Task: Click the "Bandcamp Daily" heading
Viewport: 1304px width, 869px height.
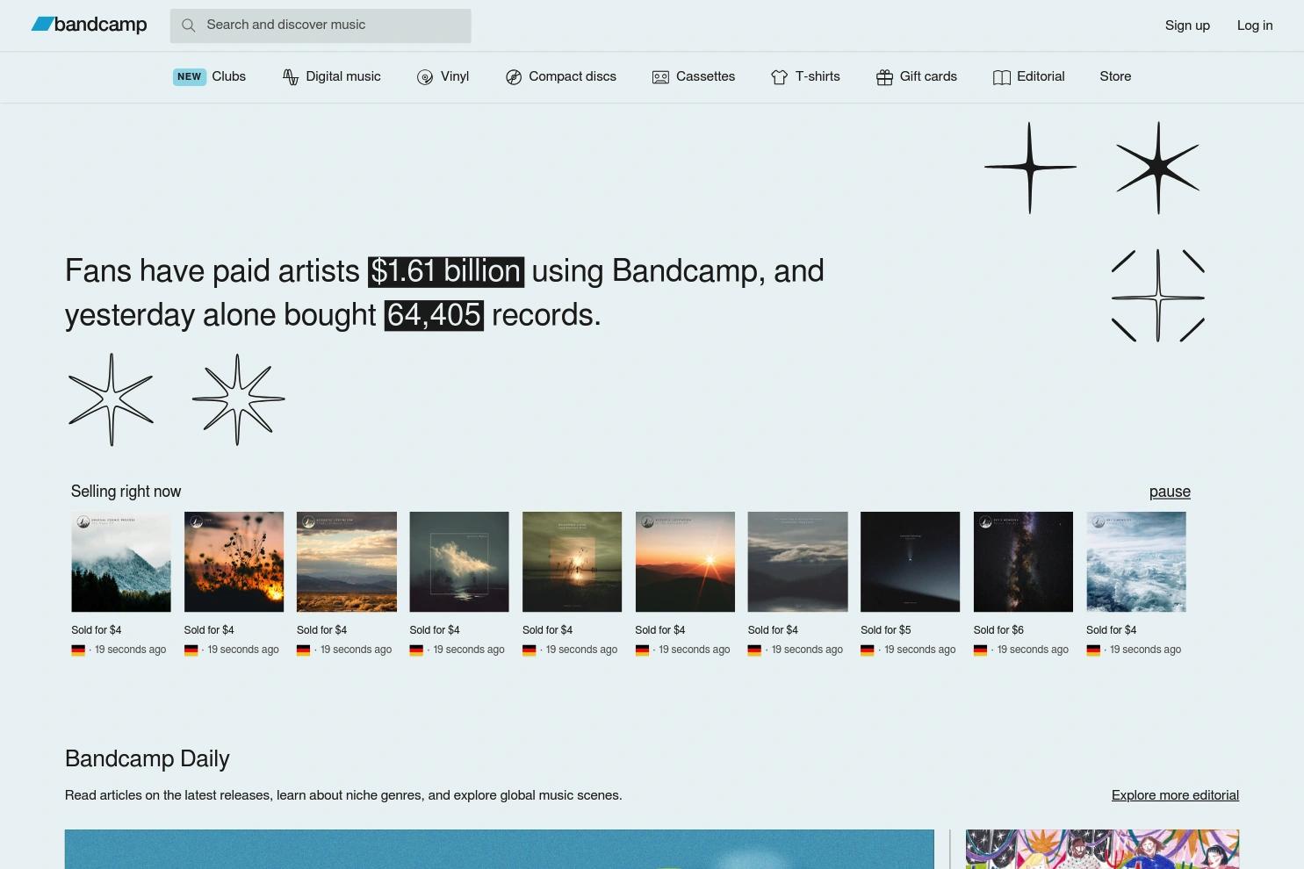Action: (x=148, y=759)
